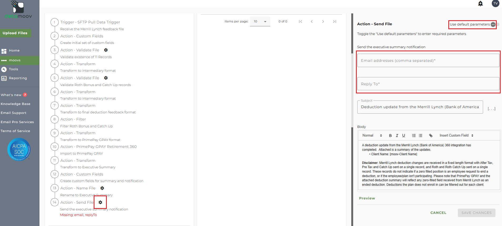Select step 13 Action - Name File
502x226 pixels.
pos(78,188)
